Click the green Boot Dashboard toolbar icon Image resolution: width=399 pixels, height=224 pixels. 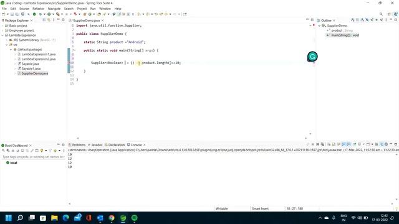[34, 14]
